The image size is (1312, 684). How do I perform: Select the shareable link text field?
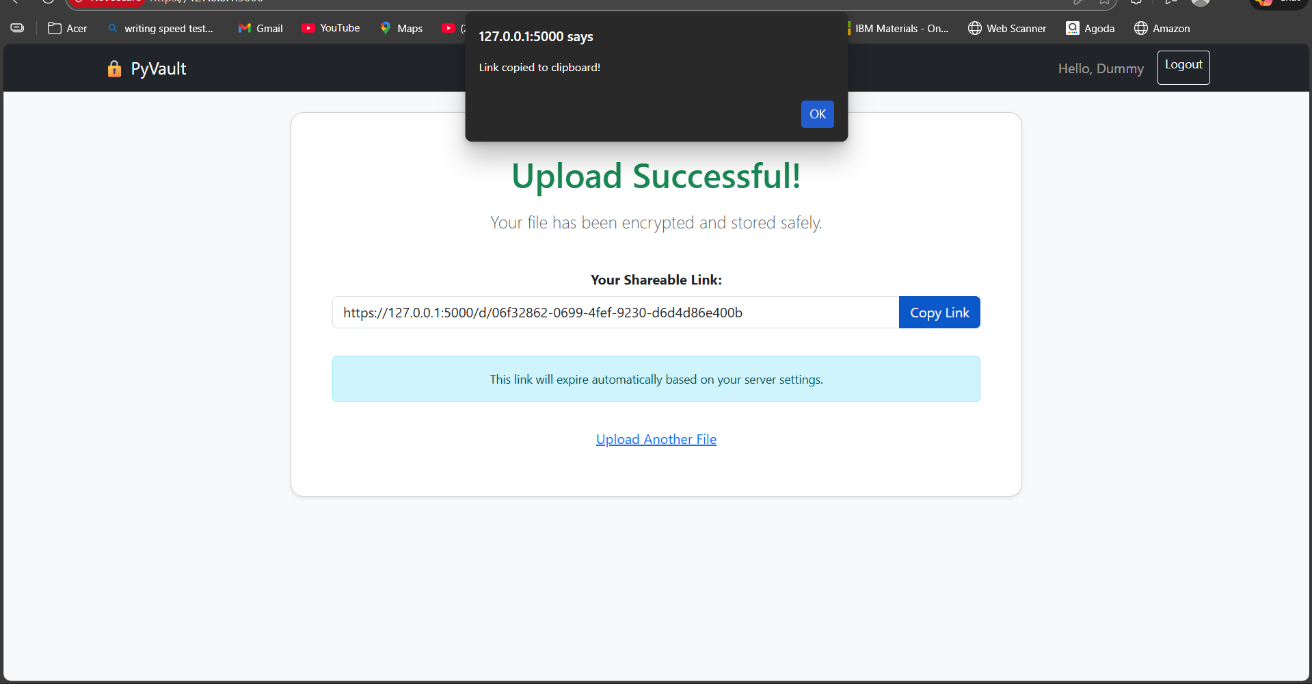615,312
